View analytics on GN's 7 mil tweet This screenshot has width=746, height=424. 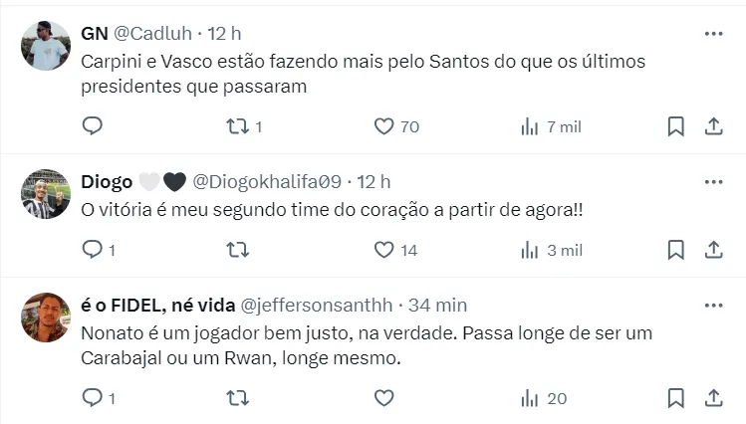530,126
